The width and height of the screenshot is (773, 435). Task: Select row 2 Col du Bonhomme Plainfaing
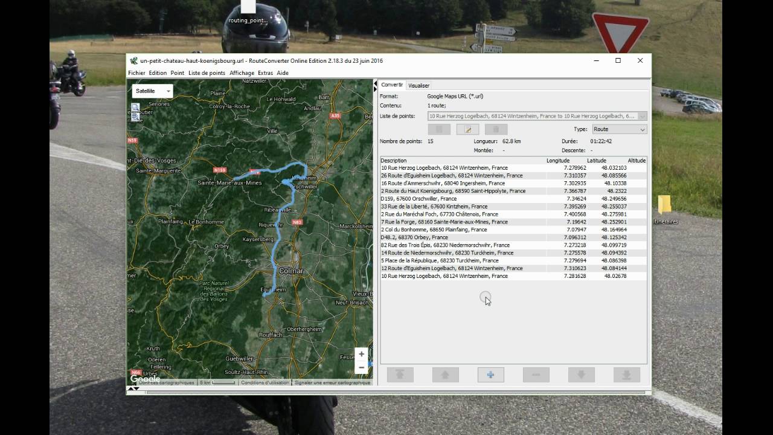513,230
